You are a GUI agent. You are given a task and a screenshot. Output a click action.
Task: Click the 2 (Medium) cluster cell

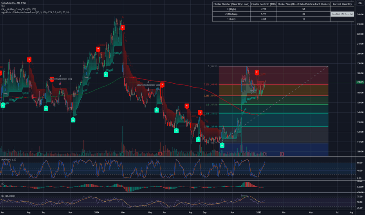coord(231,14)
